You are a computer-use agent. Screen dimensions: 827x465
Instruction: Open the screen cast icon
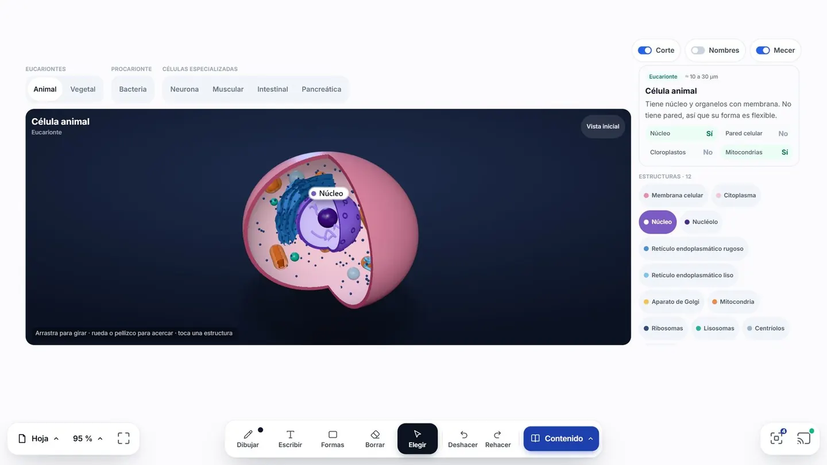803,439
